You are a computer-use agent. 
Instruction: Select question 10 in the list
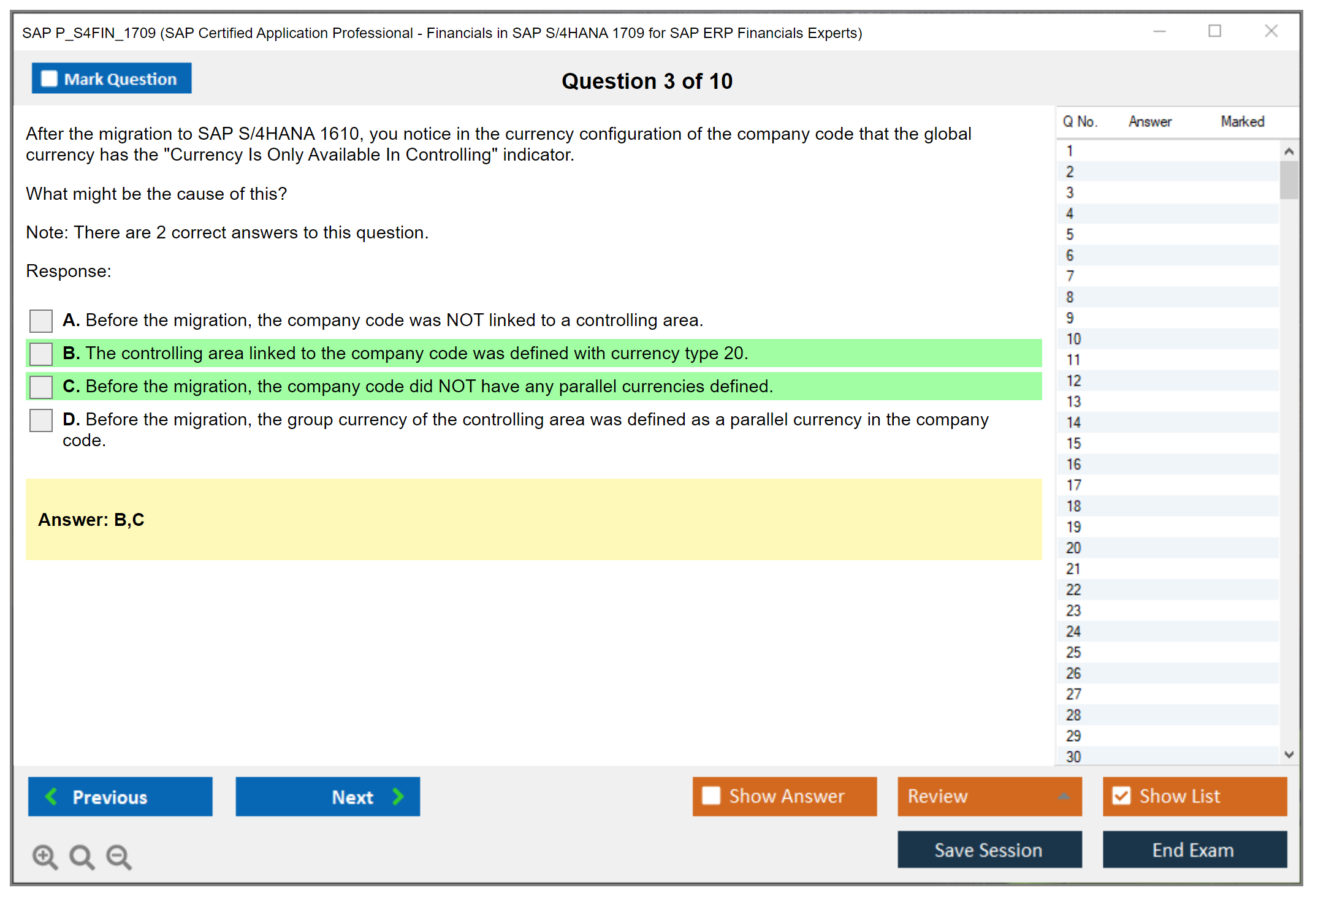[1074, 339]
